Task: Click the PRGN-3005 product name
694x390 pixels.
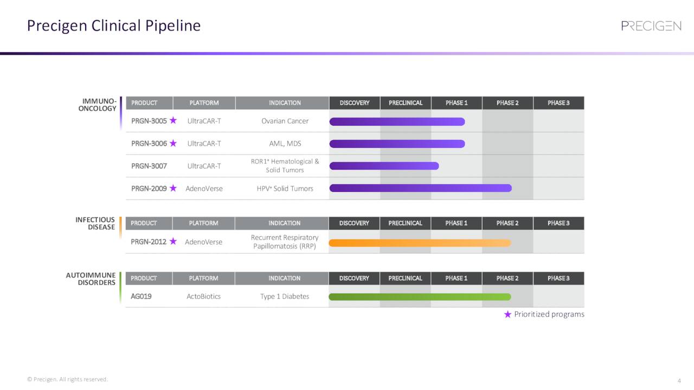Action: (149, 121)
